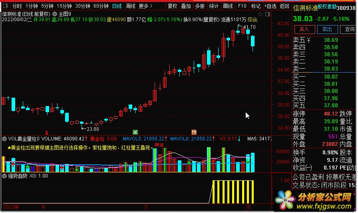Click the 股权激励 link
The width and height of the screenshot is (358, 213).
(327, 7)
